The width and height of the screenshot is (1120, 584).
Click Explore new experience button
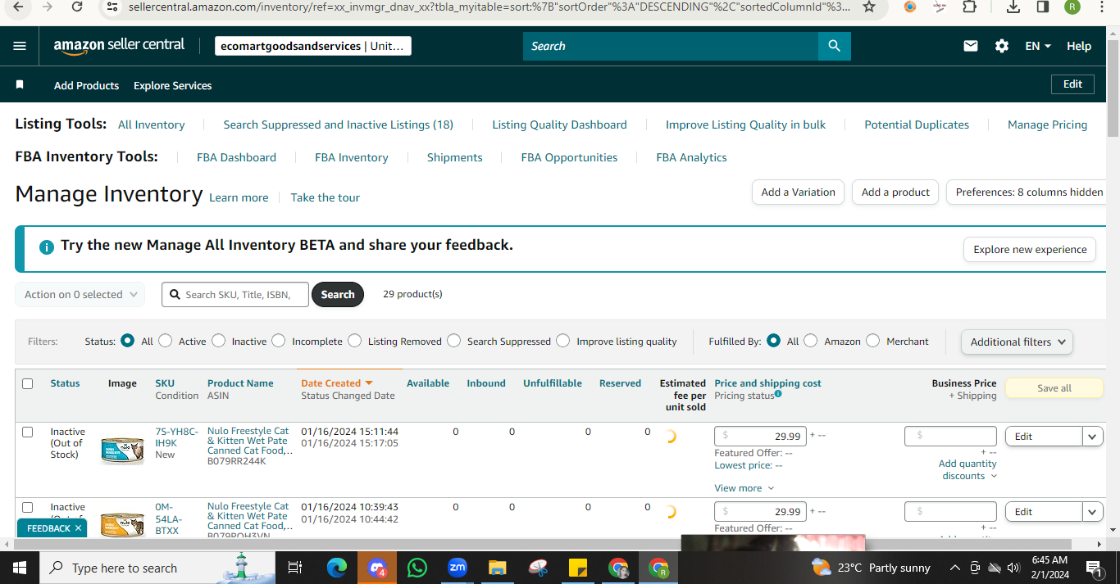coord(1030,250)
